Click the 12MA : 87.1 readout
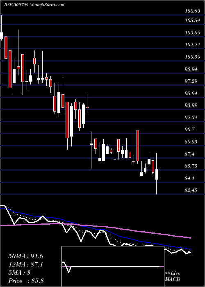This screenshot has height=287, width=205. [25, 264]
